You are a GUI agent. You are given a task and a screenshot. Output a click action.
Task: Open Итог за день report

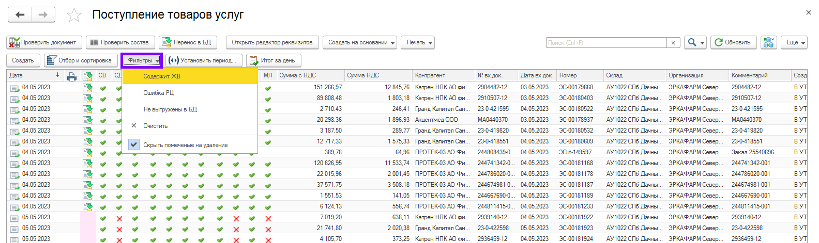(x=273, y=60)
